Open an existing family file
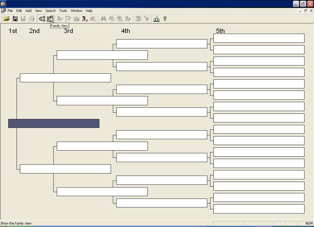This screenshot has width=314, height=227. (x=6, y=19)
